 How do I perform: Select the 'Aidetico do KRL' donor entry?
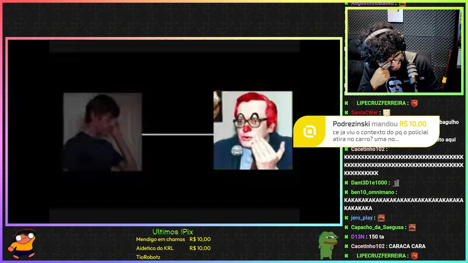[155, 248]
